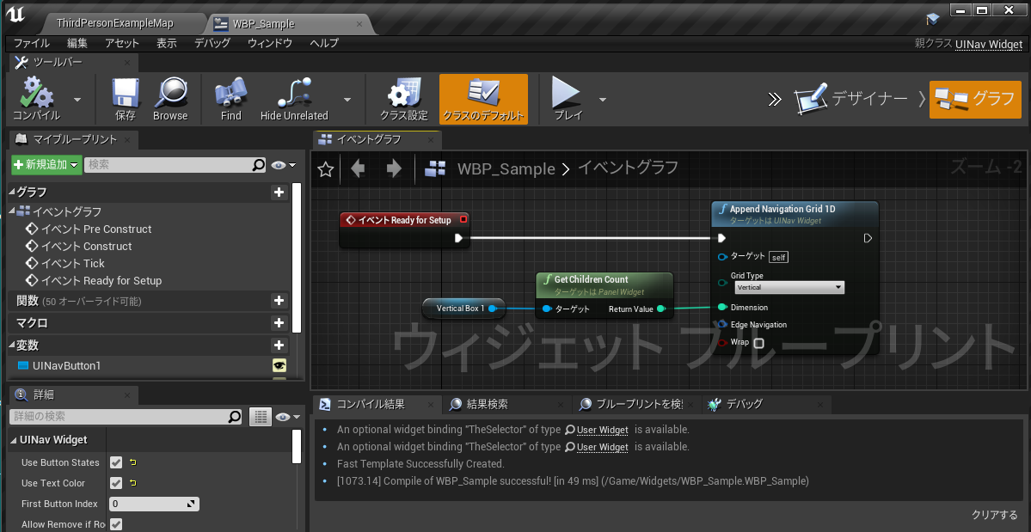The image size is (1031, 532).
Task: Select the Get Children Count node
Action: [x=604, y=295]
